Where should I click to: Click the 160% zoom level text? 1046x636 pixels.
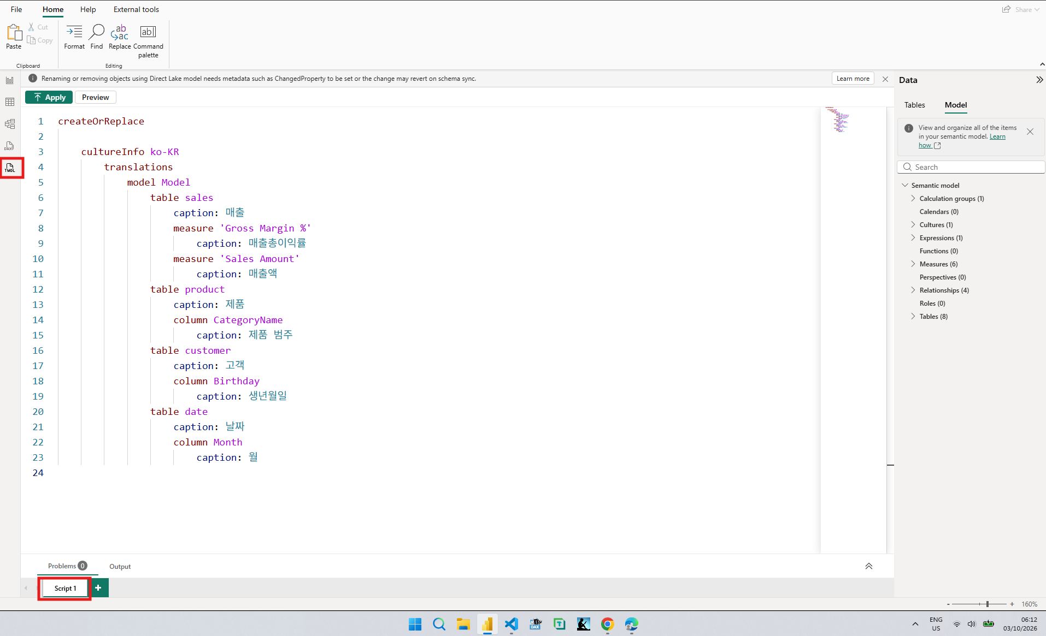tap(1029, 604)
